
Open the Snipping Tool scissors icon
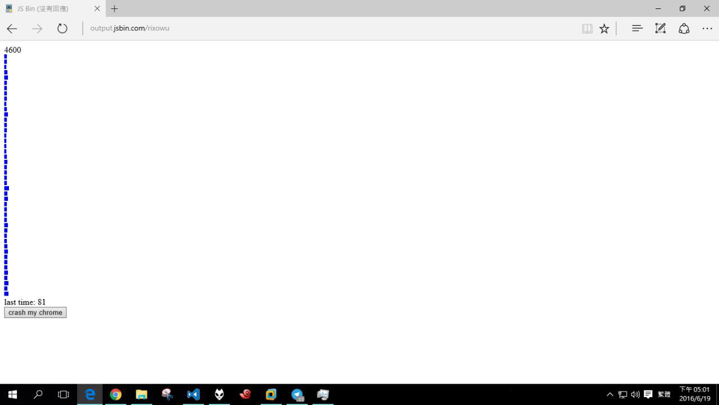pos(167,394)
